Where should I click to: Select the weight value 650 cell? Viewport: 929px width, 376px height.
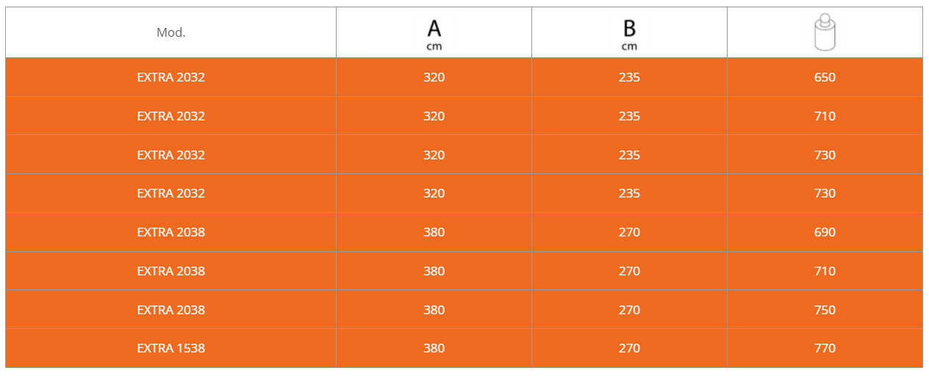pos(825,77)
